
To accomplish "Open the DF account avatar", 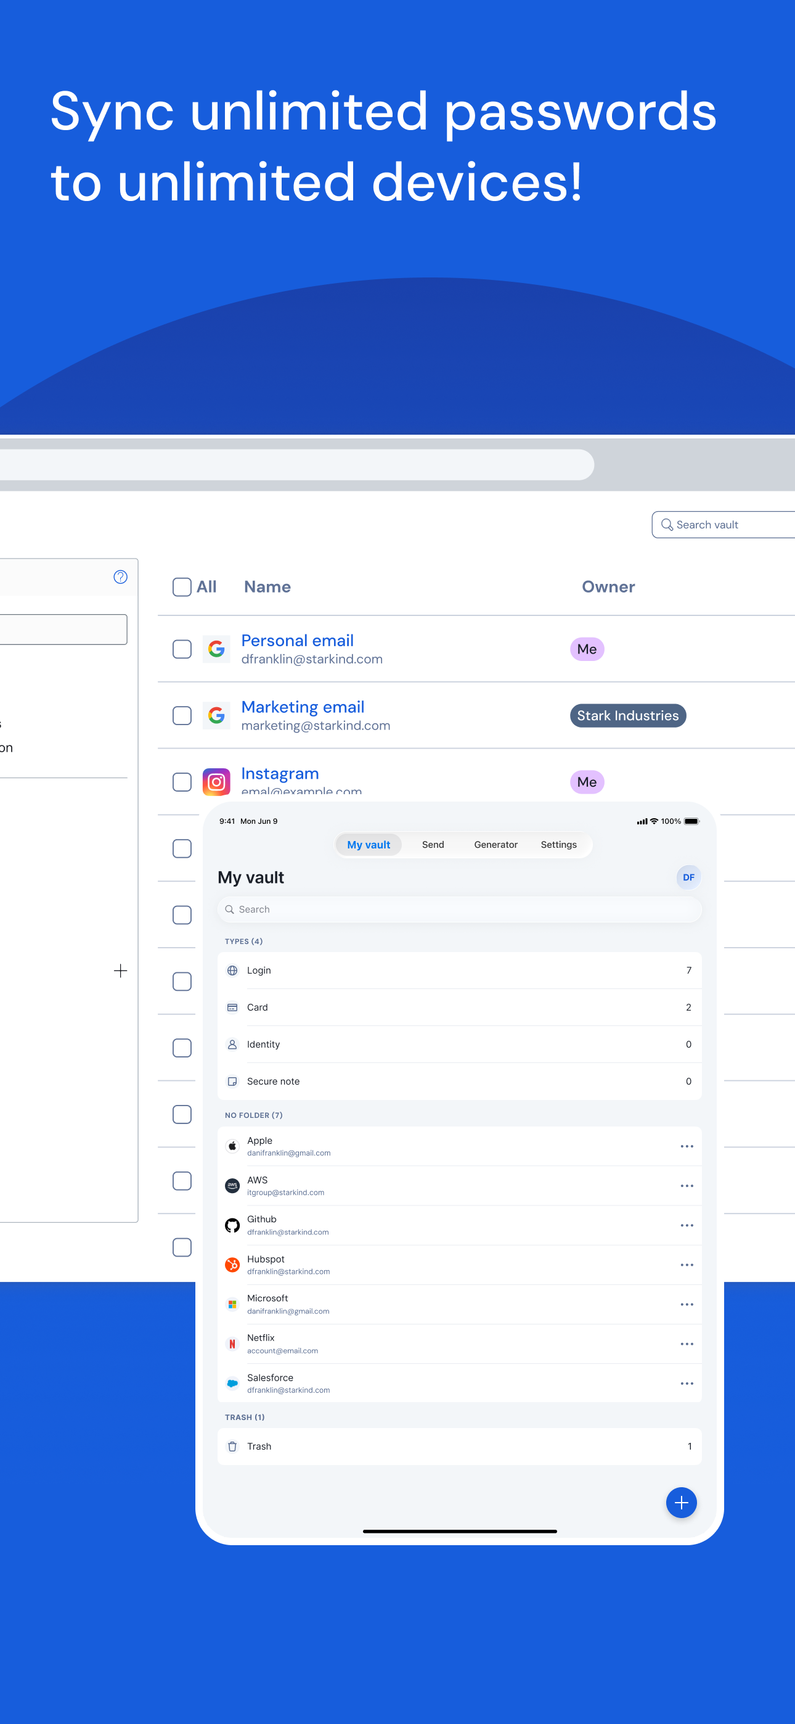I will 688,877.
